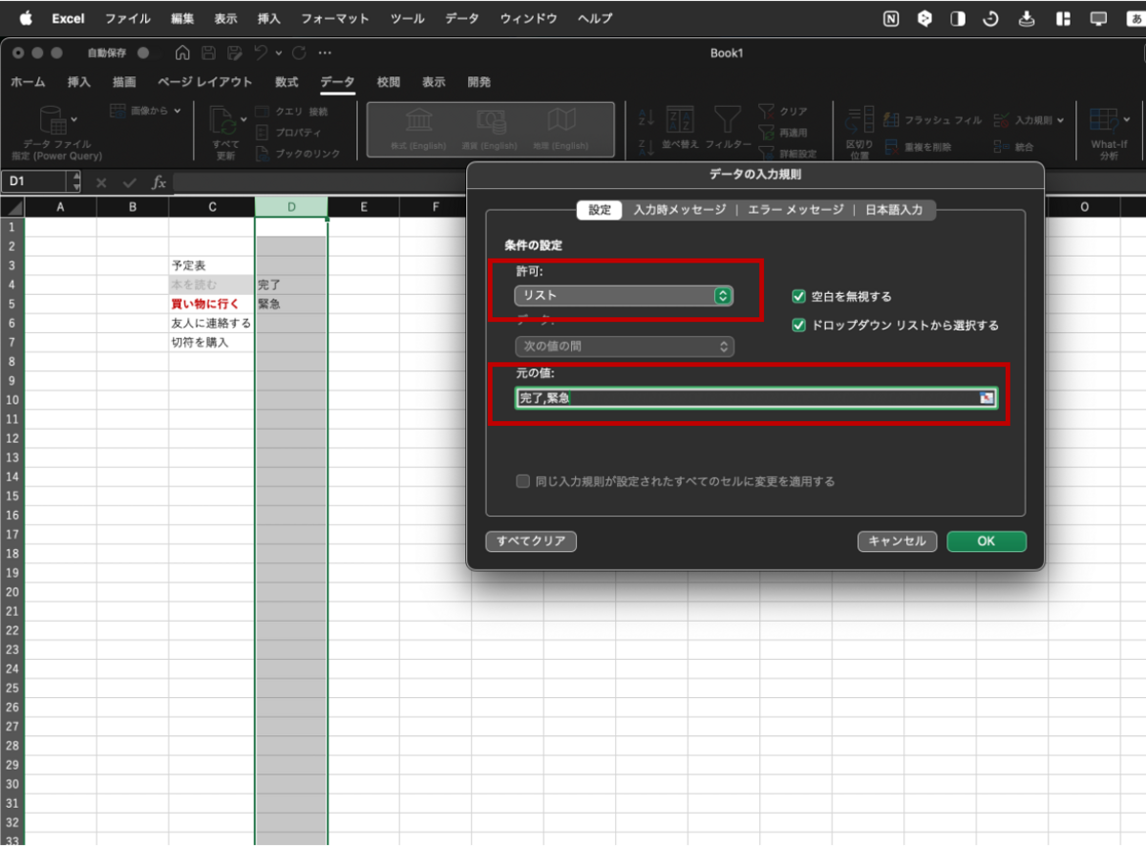Switch to the 日本語入力 tab

point(894,210)
